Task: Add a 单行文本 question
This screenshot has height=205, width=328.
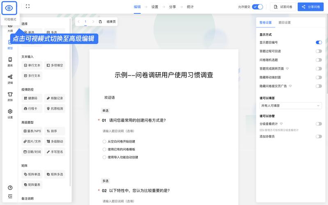Action: pyautogui.click(x=32, y=66)
